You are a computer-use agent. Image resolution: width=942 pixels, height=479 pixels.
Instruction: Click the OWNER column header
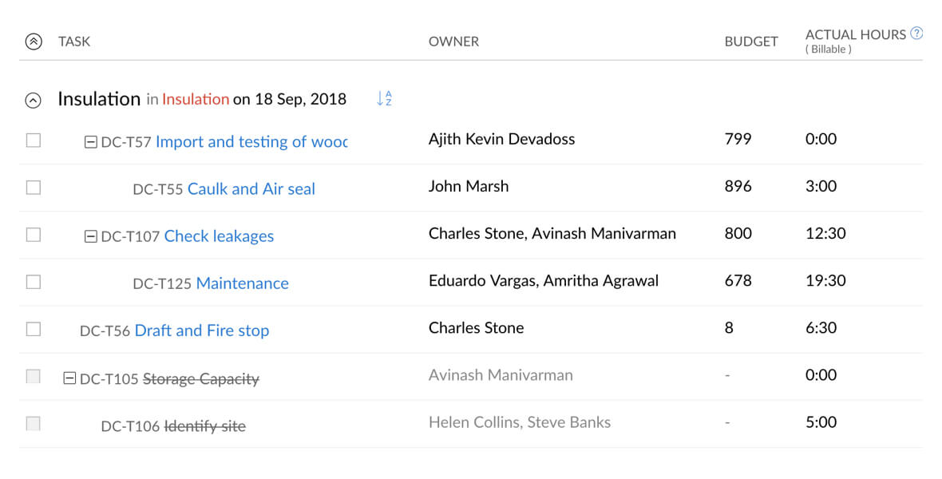453,41
